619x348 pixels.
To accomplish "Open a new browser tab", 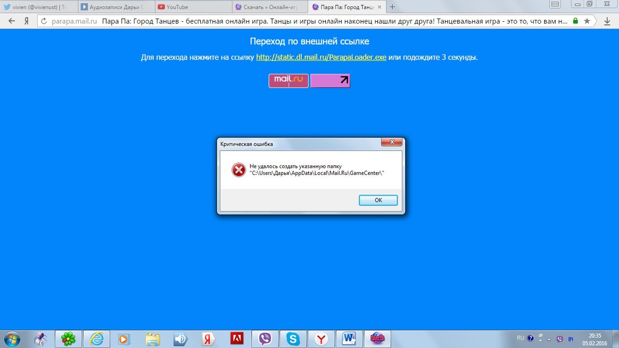I will [392, 7].
